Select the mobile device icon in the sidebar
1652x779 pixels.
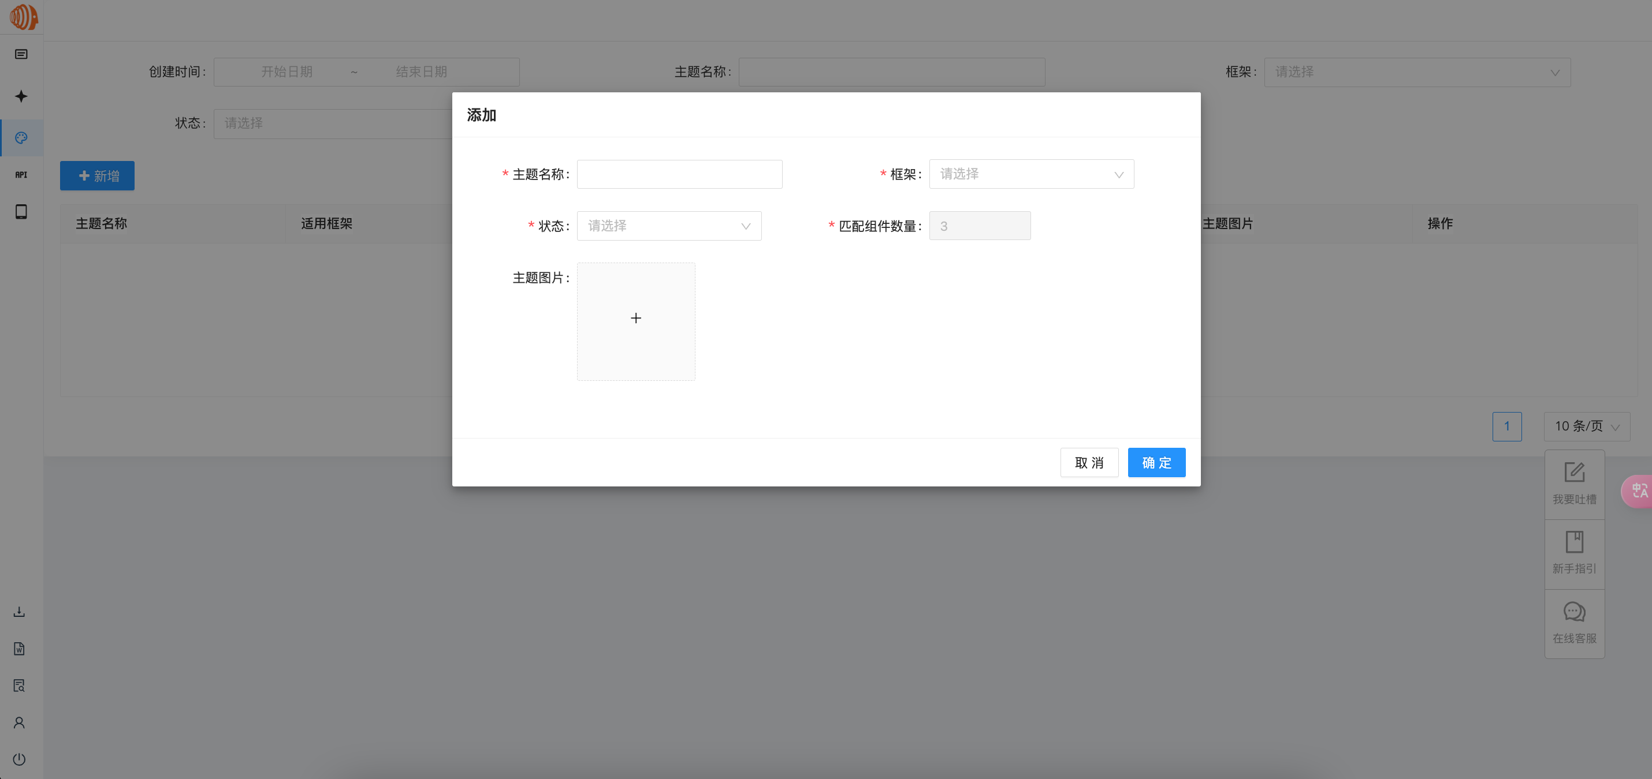click(x=21, y=211)
